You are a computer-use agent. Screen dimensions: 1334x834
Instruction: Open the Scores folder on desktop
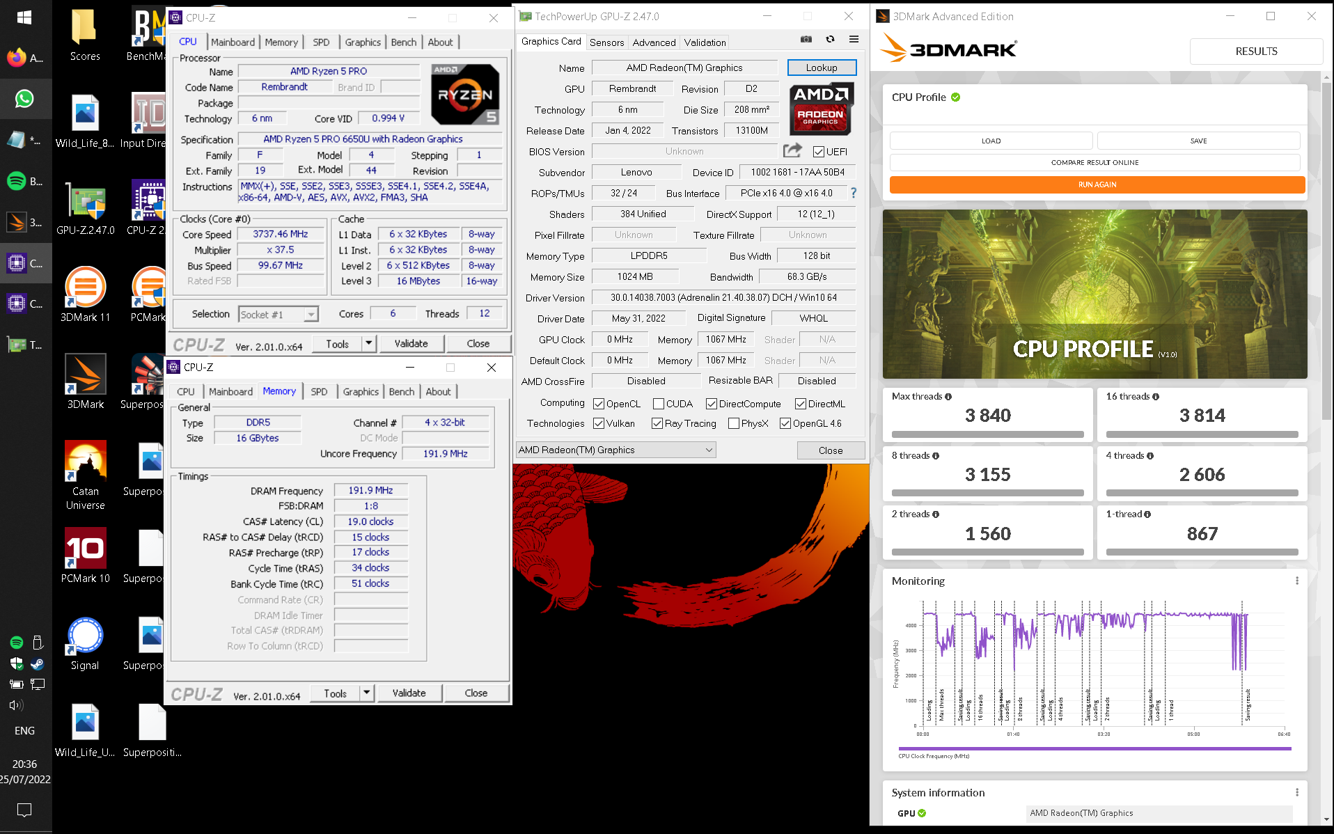[x=85, y=35]
